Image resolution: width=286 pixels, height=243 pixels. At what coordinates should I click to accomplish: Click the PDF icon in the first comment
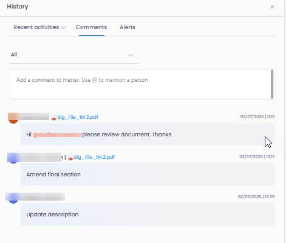pyautogui.click(x=53, y=117)
